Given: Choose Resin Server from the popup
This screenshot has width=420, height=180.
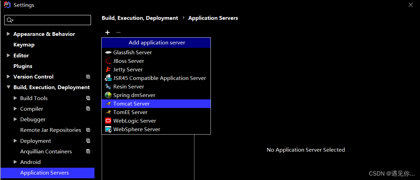Looking at the screenshot, I should pyautogui.click(x=156, y=87).
